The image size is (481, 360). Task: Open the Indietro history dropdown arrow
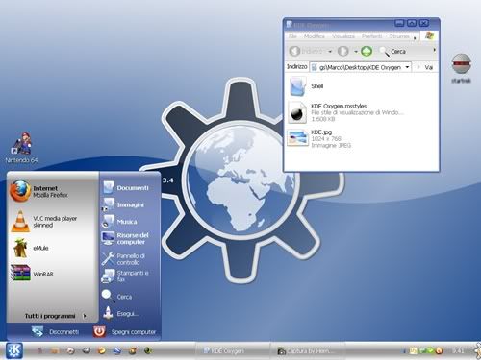[x=330, y=51]
